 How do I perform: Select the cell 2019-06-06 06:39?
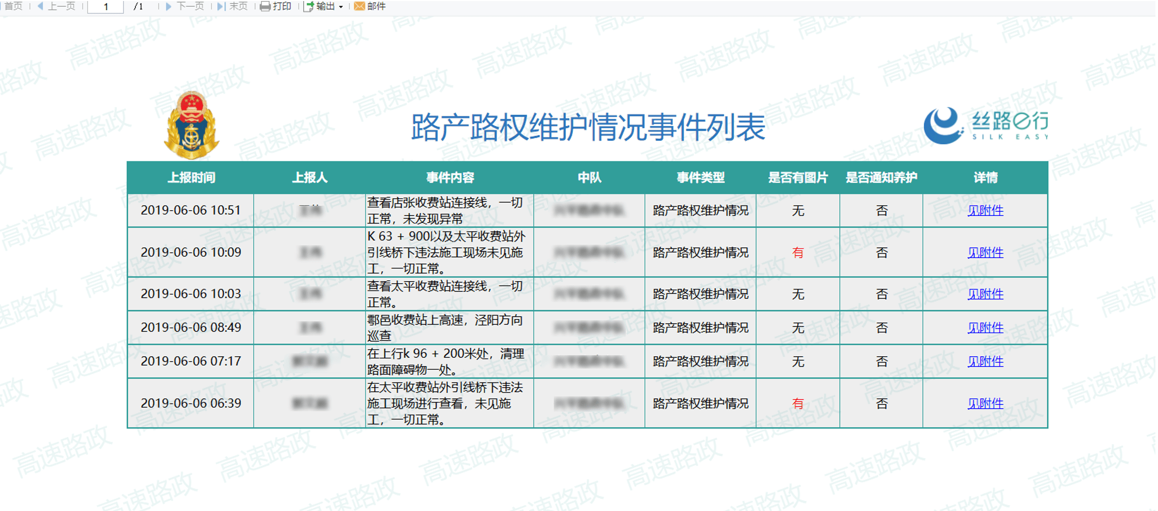(x=191, y=404)
